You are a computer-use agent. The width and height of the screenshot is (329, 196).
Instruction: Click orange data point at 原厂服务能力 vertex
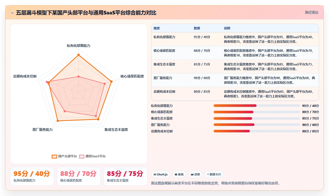tap(58, 121)
